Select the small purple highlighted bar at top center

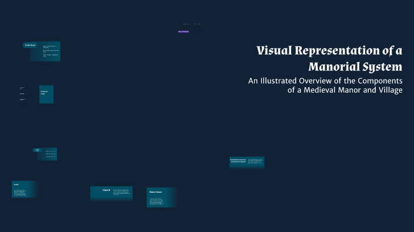[x=183, y=32]
